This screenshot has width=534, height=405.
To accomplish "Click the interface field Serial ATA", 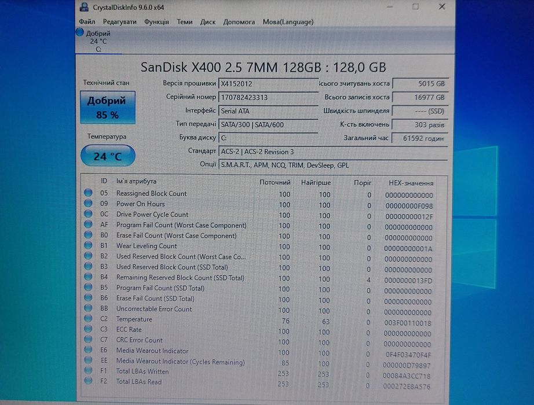I will (x=268, y=111).
